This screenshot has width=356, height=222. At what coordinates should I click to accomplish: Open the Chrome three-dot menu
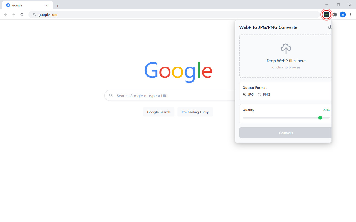[x=350, y=14]
